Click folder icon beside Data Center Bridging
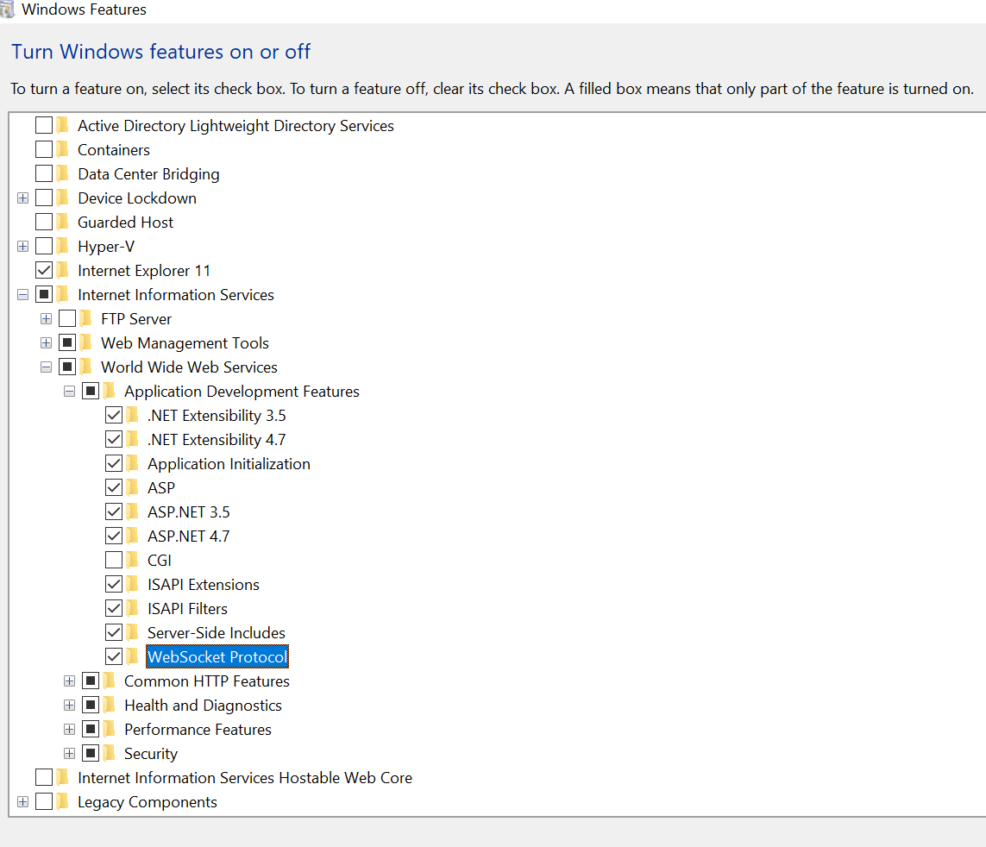Viewport: 986px width, 847px height. pos(62,174)
